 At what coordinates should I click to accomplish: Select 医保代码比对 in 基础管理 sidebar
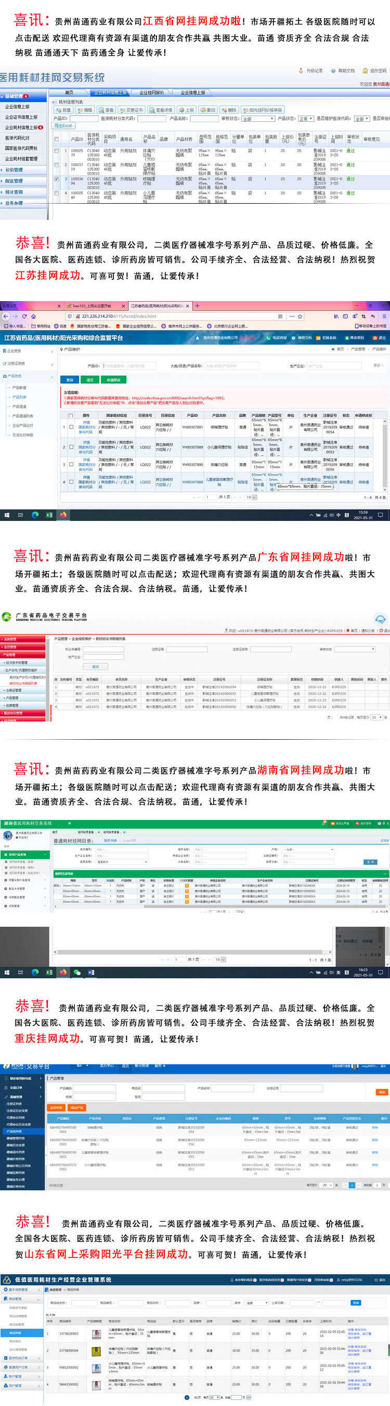pos(18,138)
